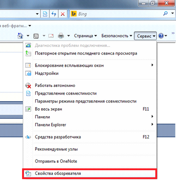
Task: Click the Refresh arrows icon
Action: (54, 14)
